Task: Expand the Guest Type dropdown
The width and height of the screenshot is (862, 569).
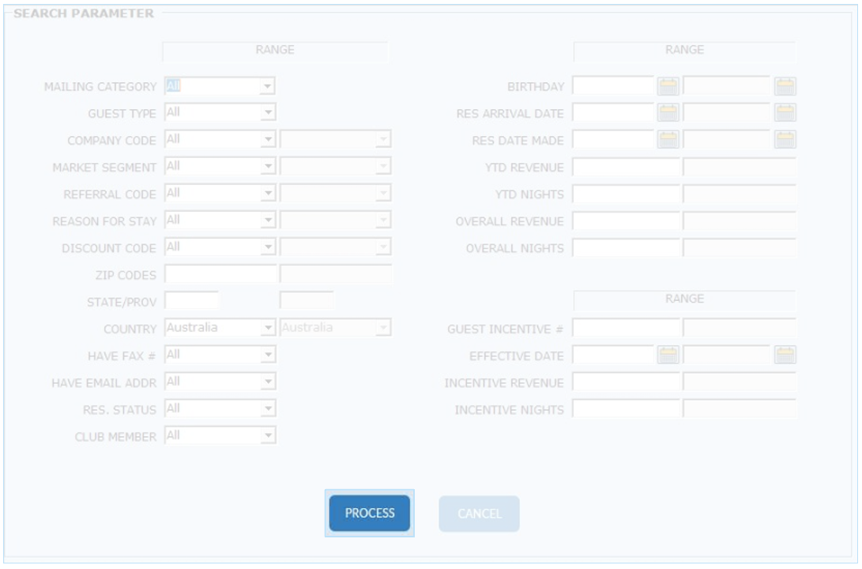Action: coord(268,113)
